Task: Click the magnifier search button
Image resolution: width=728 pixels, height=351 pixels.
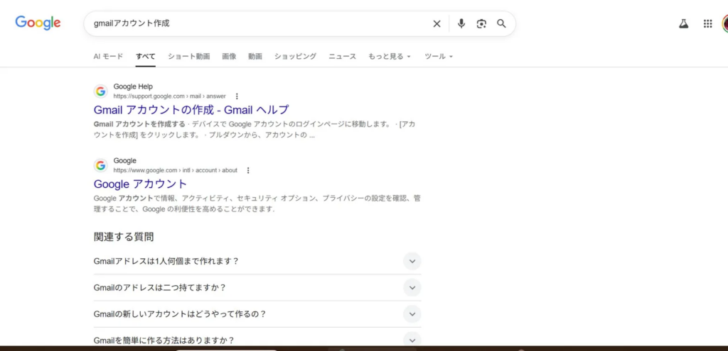Action: tap(501, 23)
